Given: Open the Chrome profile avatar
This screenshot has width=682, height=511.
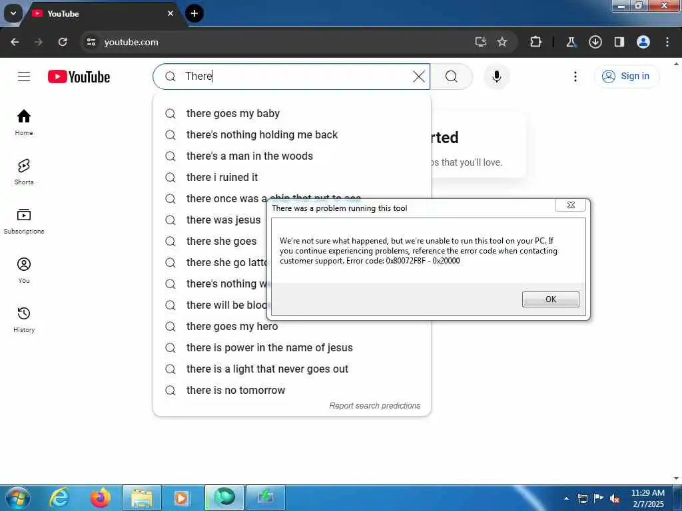Looking at the screenshot, I should point(643,42).
